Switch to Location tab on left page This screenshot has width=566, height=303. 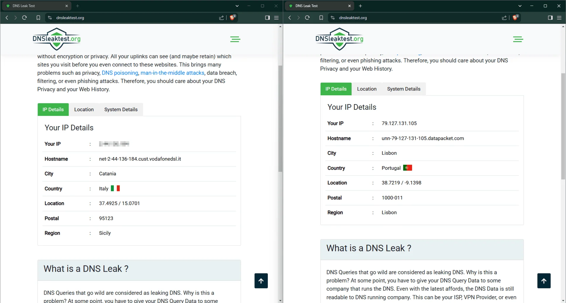(84, 109)
